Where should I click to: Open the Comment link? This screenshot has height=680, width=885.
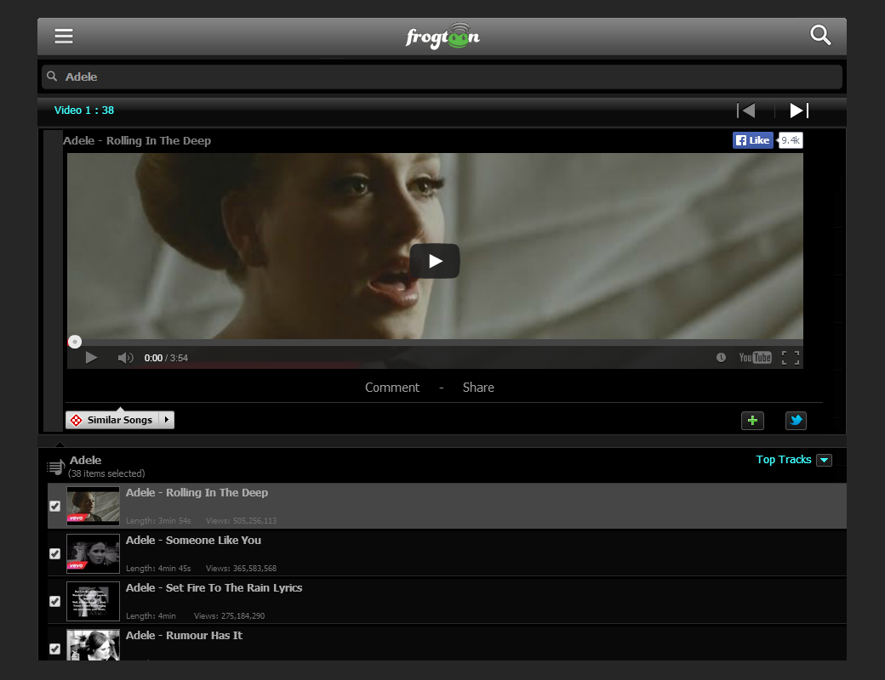click(392, 388)
